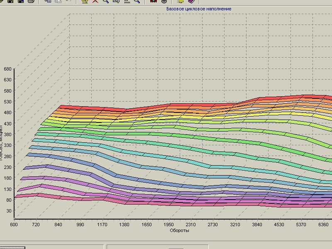Click the red chip ECU icon

[154, 1]
